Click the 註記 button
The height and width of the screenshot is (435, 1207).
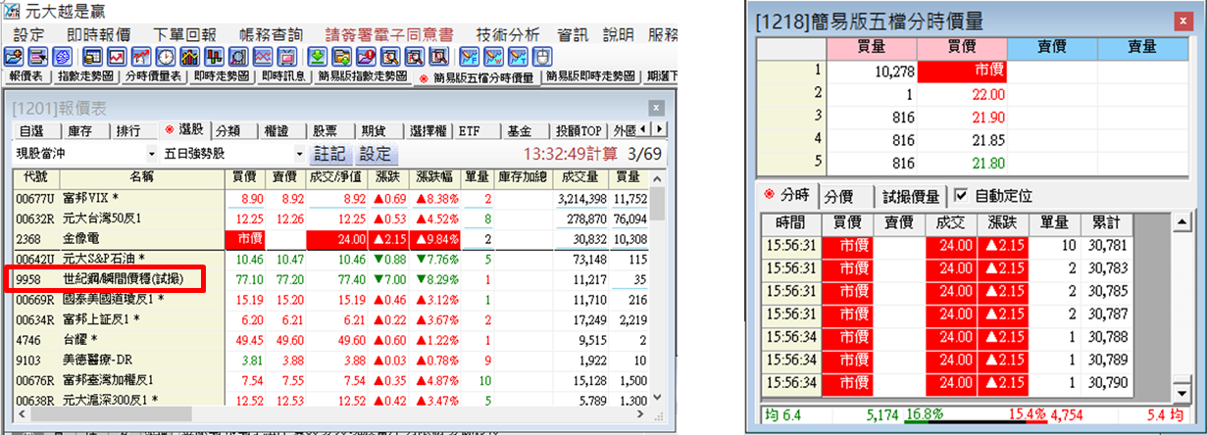point(328,154)
